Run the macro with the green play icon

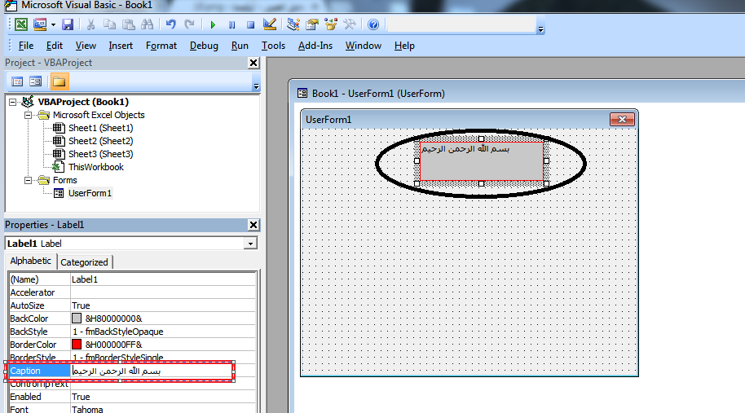[x=213, y=24]
